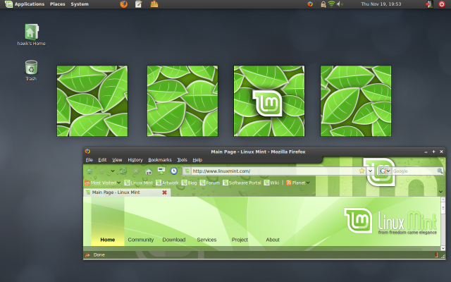Open Firefox Help menu
Image resolution: width=451 pixels, height=282 pixels.
[x=197, y=160]
